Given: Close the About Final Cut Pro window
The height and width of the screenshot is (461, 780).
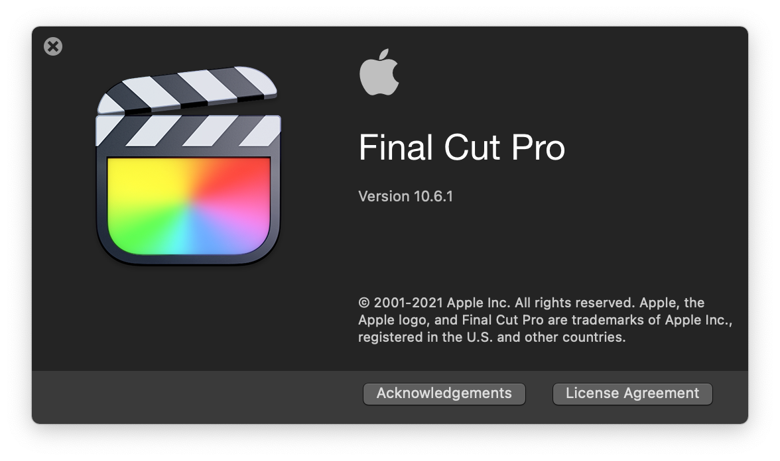Looking at the screenshot, I should tap(53, 46).
